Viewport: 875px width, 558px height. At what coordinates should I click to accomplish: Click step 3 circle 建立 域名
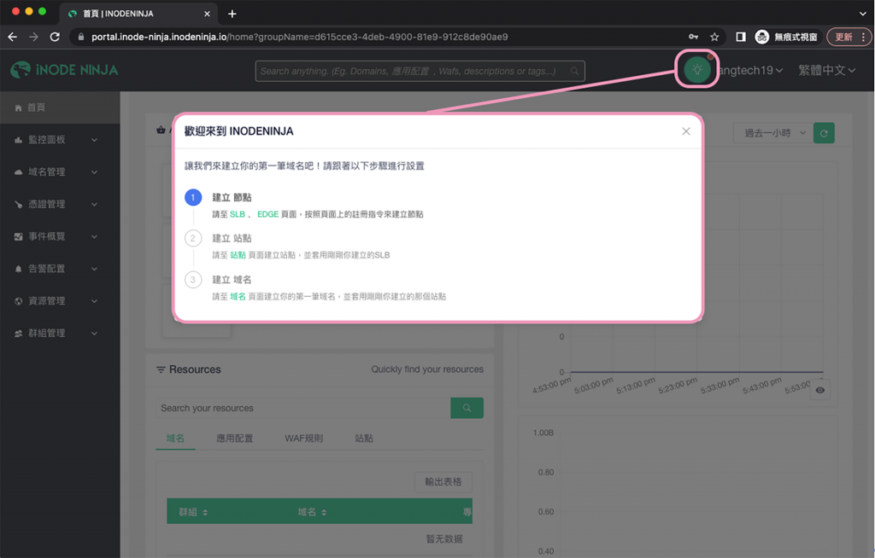click(x=193, y=279)
